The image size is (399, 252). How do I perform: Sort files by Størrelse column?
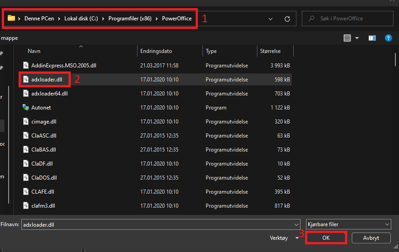point(270,51)
